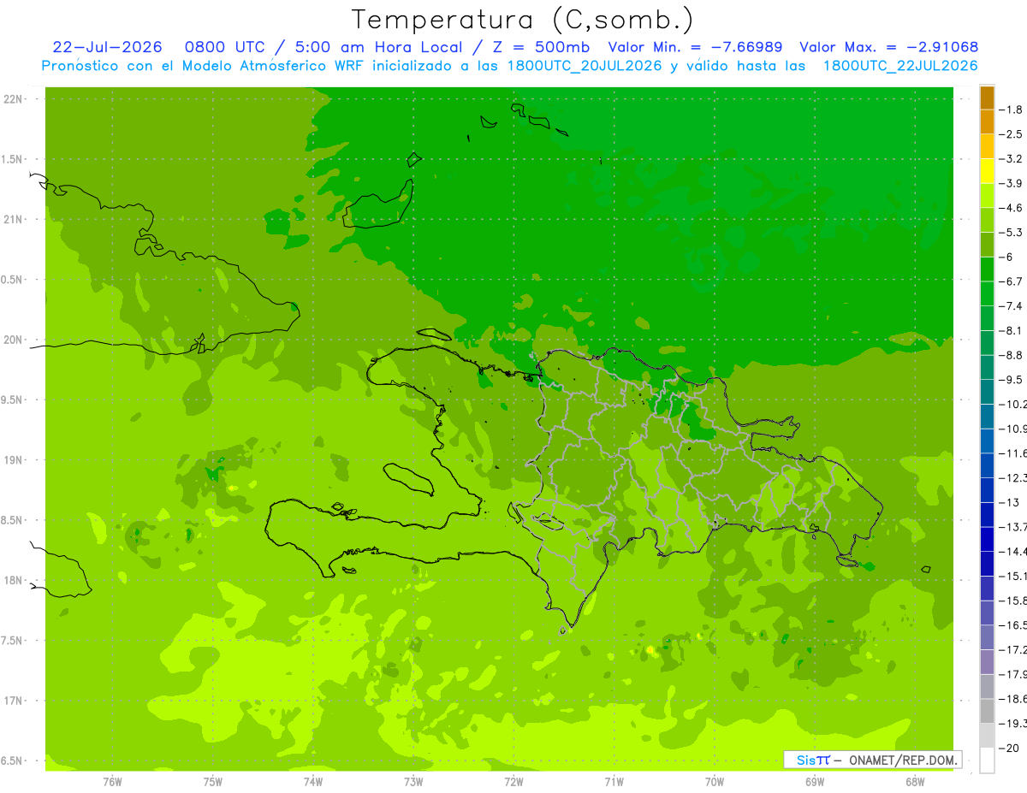
Task: Click the '69W' longitude axis label
Action: pos(815,781)
